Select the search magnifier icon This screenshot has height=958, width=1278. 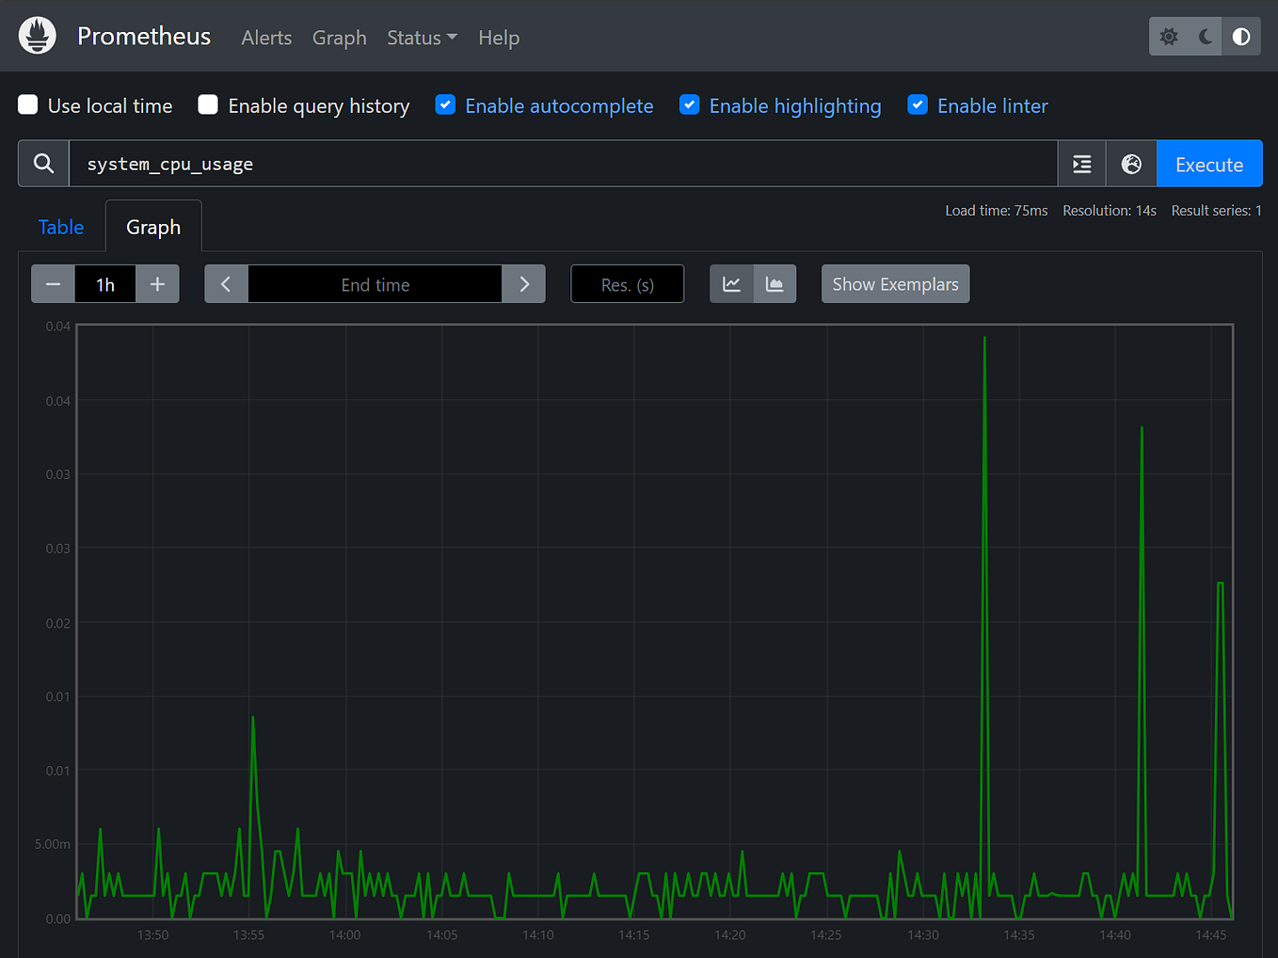pos(43,163)
